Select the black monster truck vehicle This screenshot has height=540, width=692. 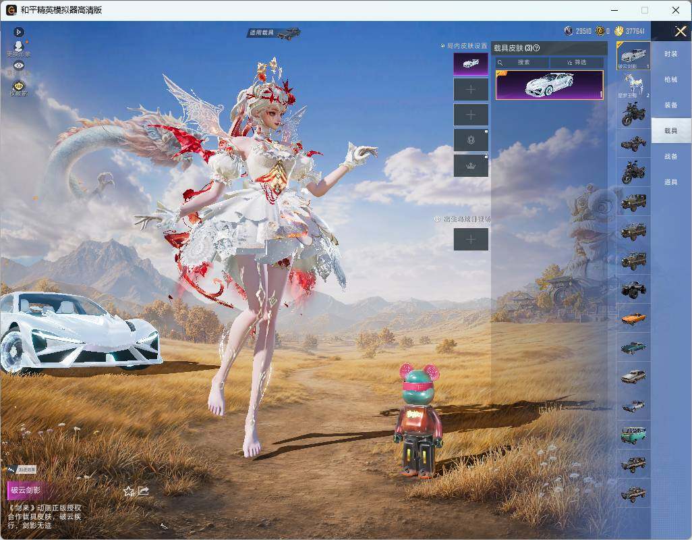tap(634, 289)
